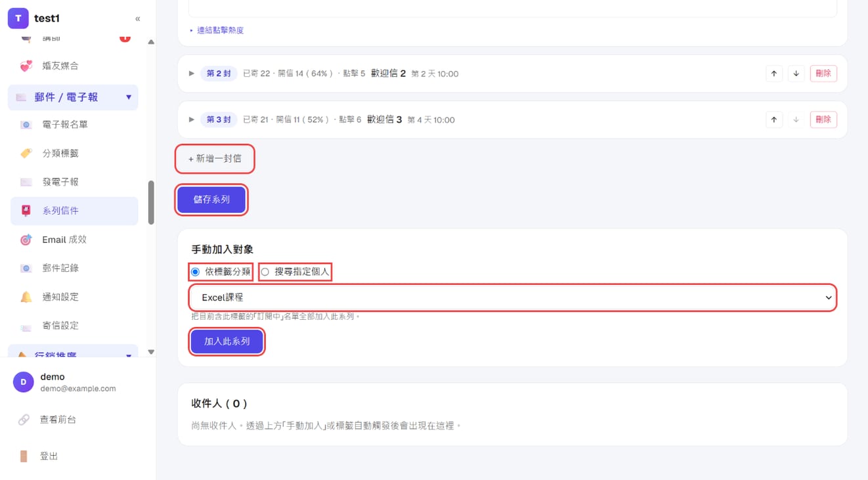Click + 新增一封信 to add a letter
868x480 pixels.
[x=215, y=159]
